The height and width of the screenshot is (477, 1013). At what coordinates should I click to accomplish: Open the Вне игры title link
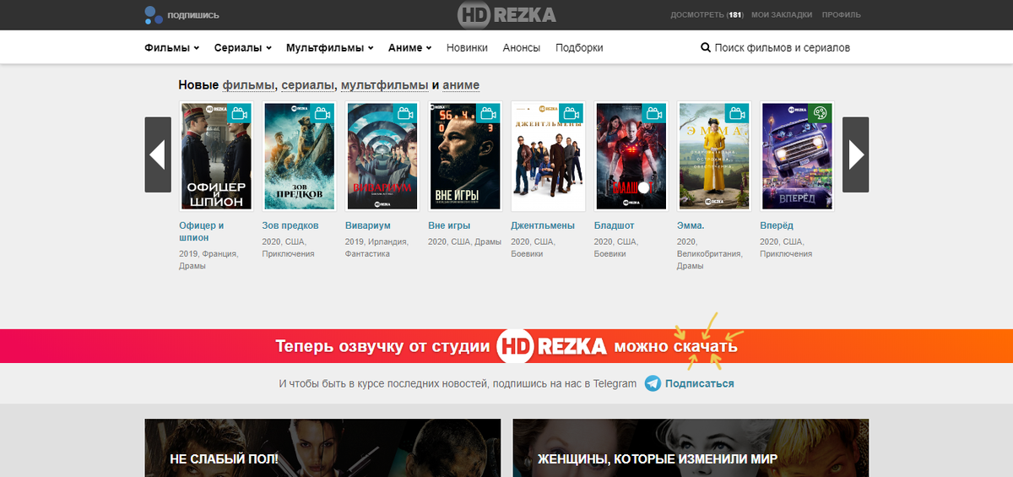[x=449, y=225]
